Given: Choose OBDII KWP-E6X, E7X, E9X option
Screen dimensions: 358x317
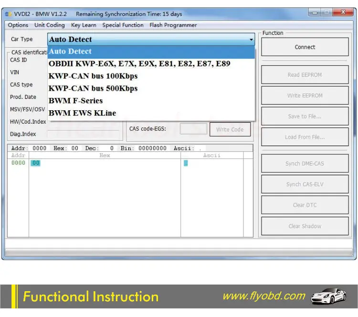Looking at the screenshot, I should click(151, 63).
